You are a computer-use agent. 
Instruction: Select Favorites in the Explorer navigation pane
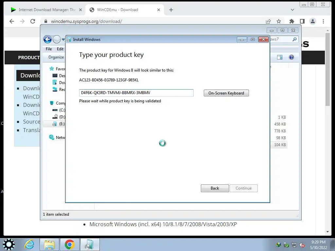tap(57, 69)
